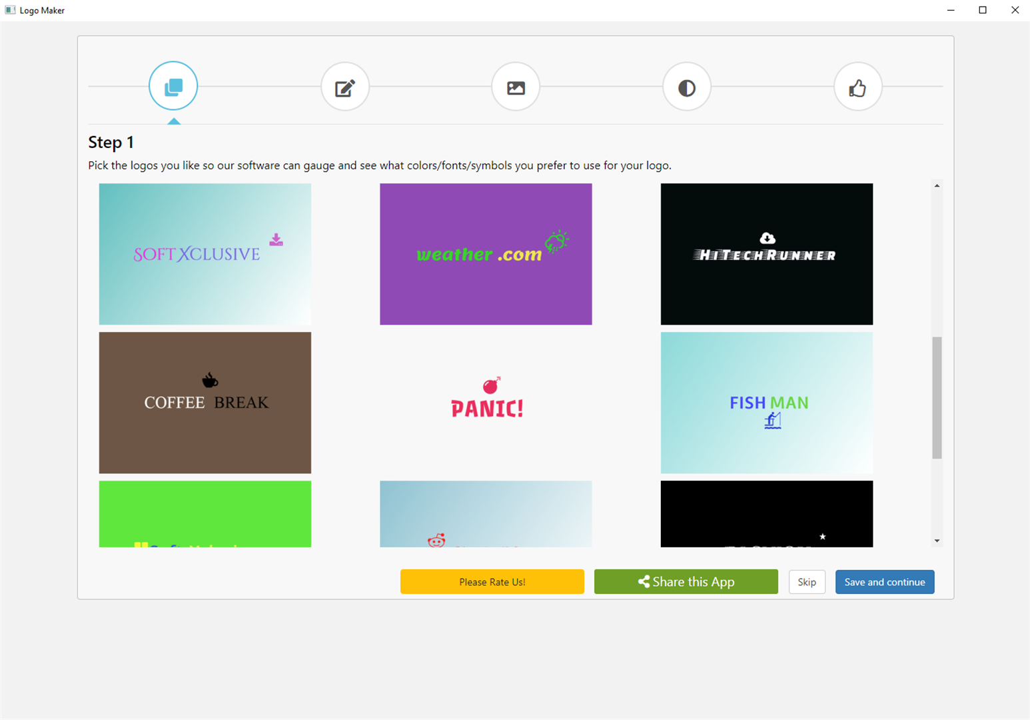Select the PANIC! logo sample
Screen dimensions: 1030x720
pyautogui.click(x=486, y=403)
